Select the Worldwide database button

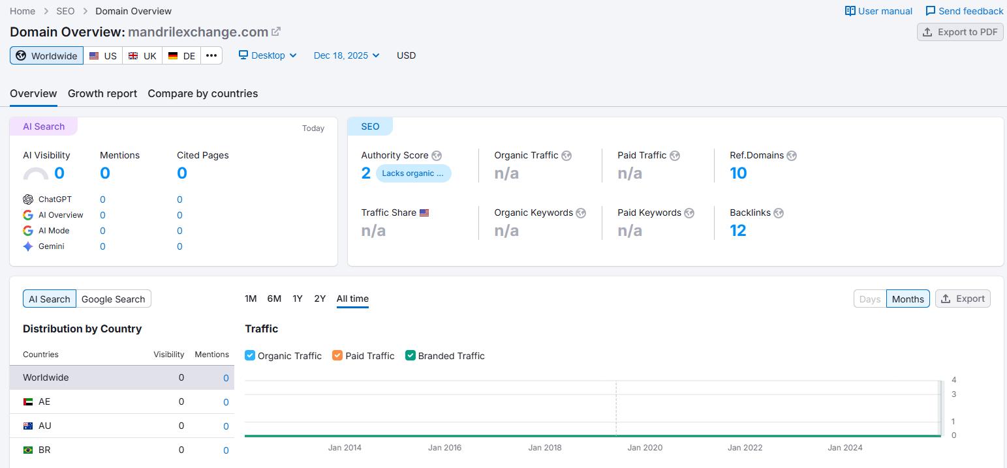[46, 55]
